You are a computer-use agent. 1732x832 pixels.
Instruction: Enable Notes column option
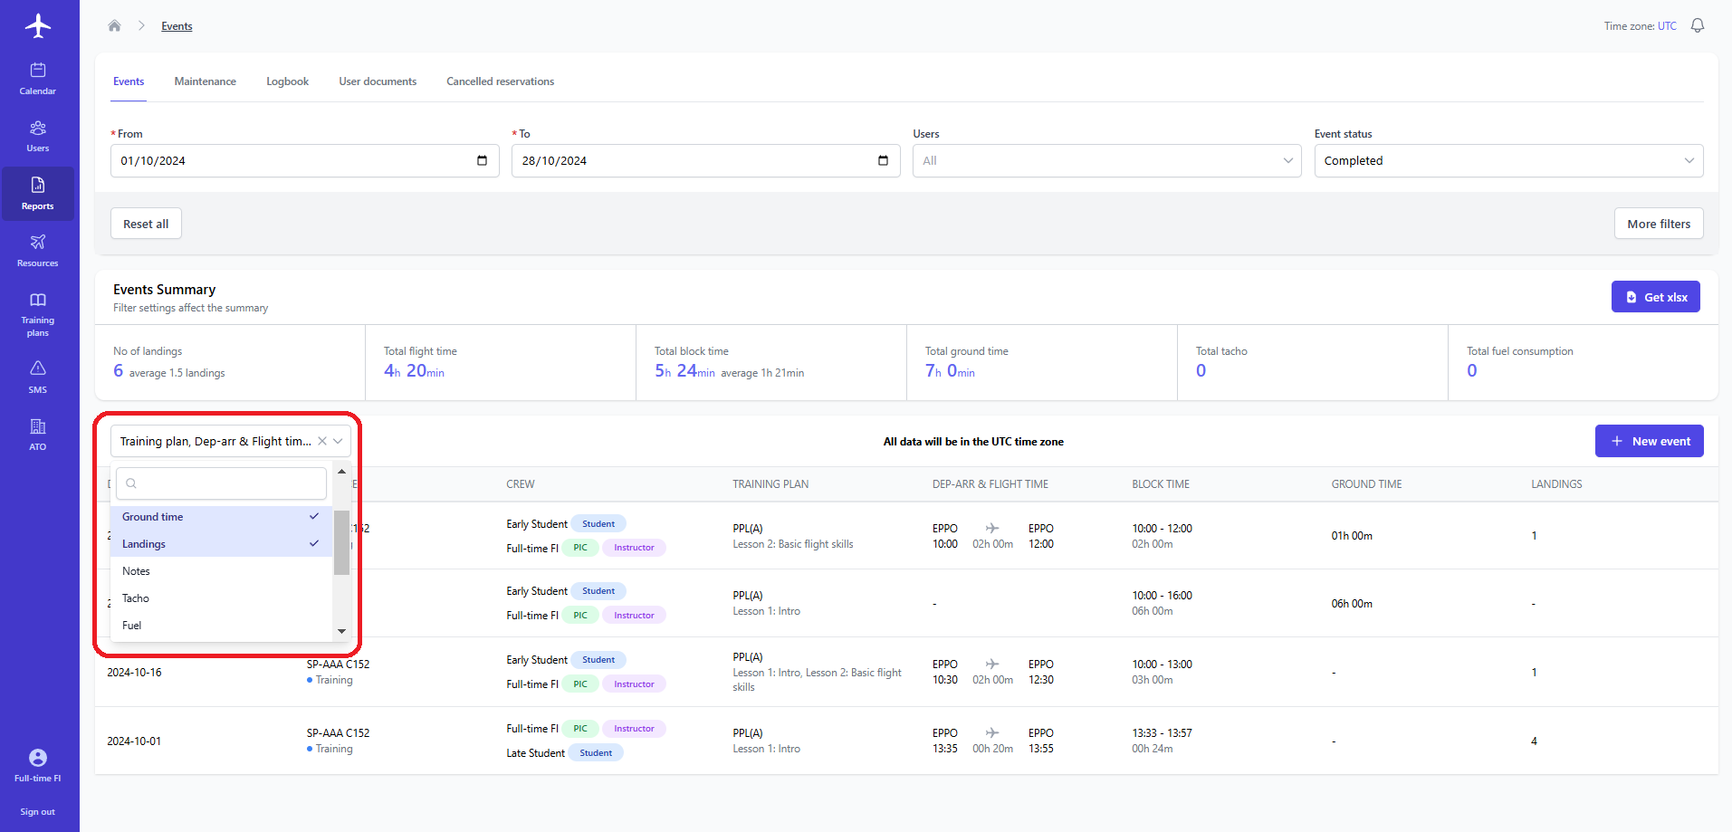pos(221,571)
